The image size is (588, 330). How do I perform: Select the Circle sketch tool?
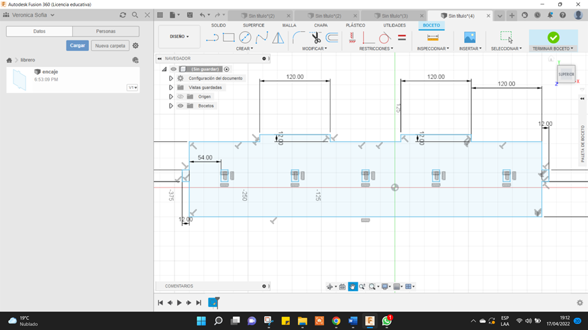[245, 38]
